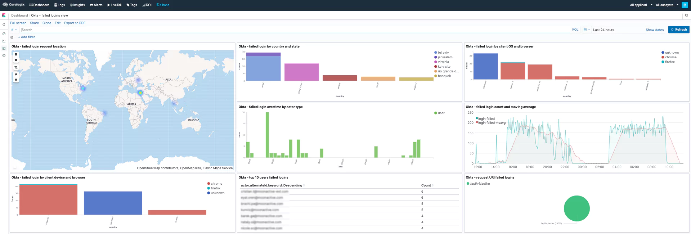Toggle /api/v1/authn legend item

pos(478,184)
